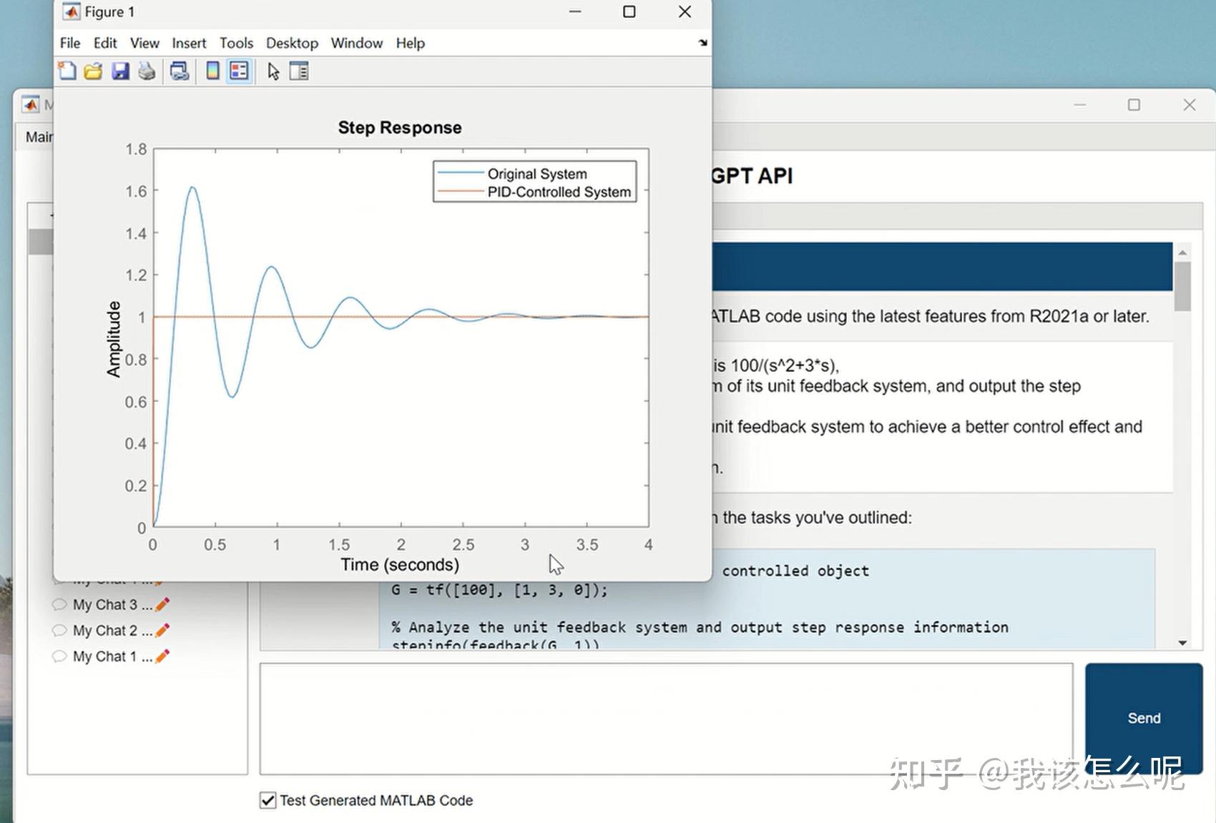Click the scroll-down arrow in the chat panel
Viewport: 1216px width, 823px height.
1183,643
